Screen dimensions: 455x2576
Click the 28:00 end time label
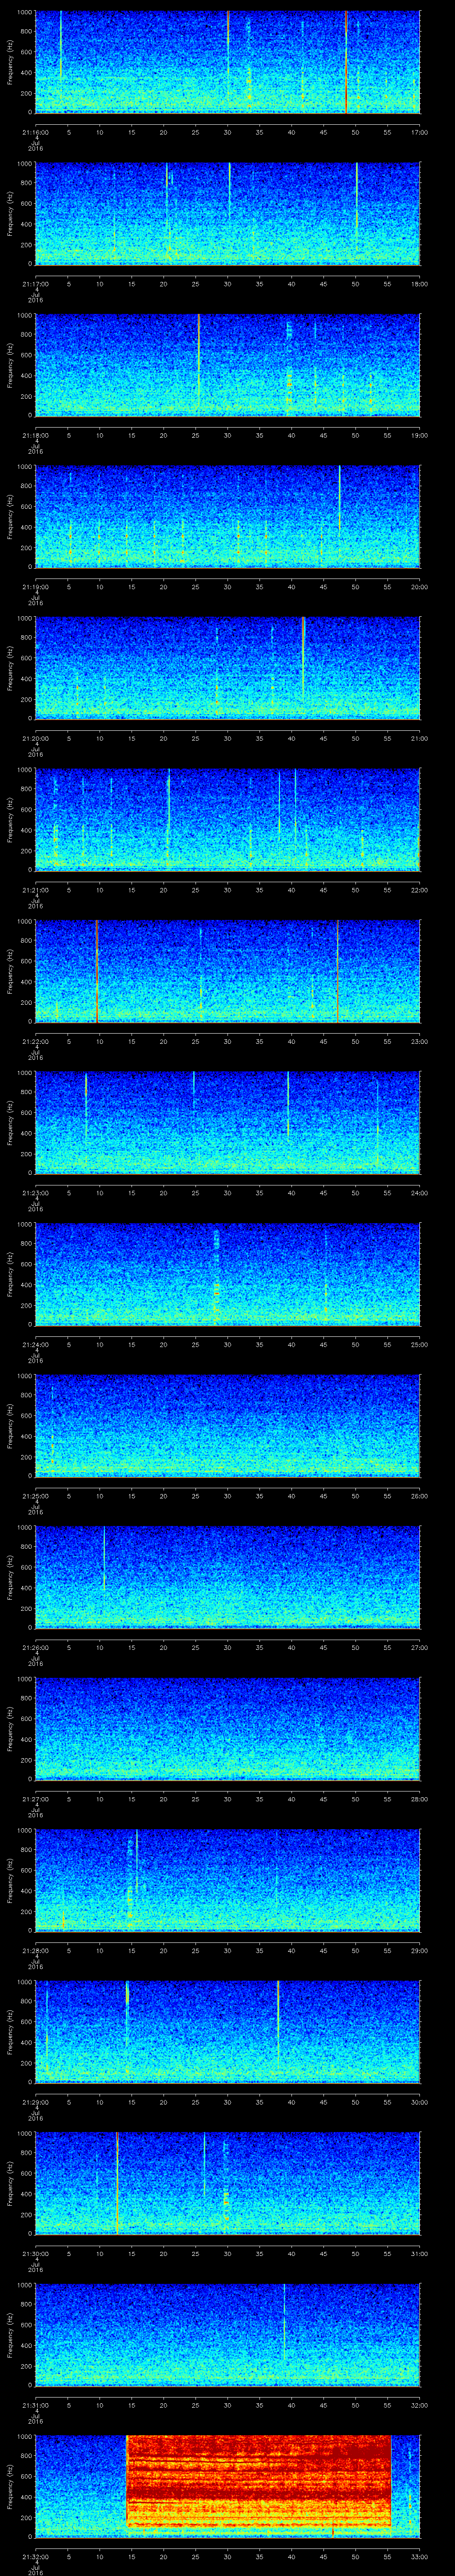point(420,1798)
